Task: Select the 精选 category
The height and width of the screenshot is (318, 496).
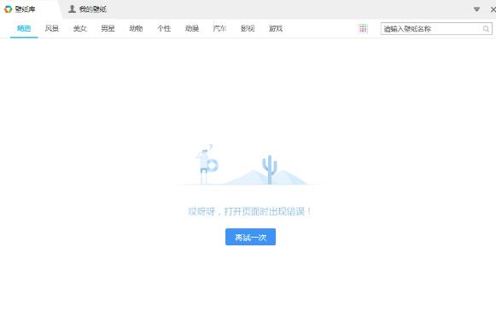Action: [x=24, y=28]
